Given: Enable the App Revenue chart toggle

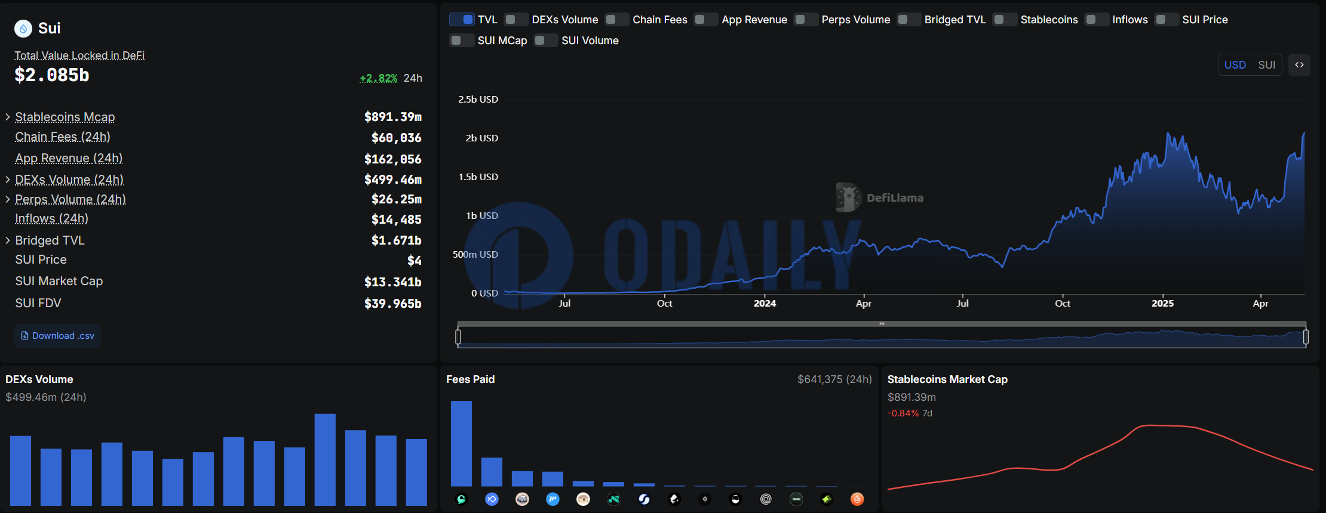Looking at the screenshot, I should [x=706, y=20].
